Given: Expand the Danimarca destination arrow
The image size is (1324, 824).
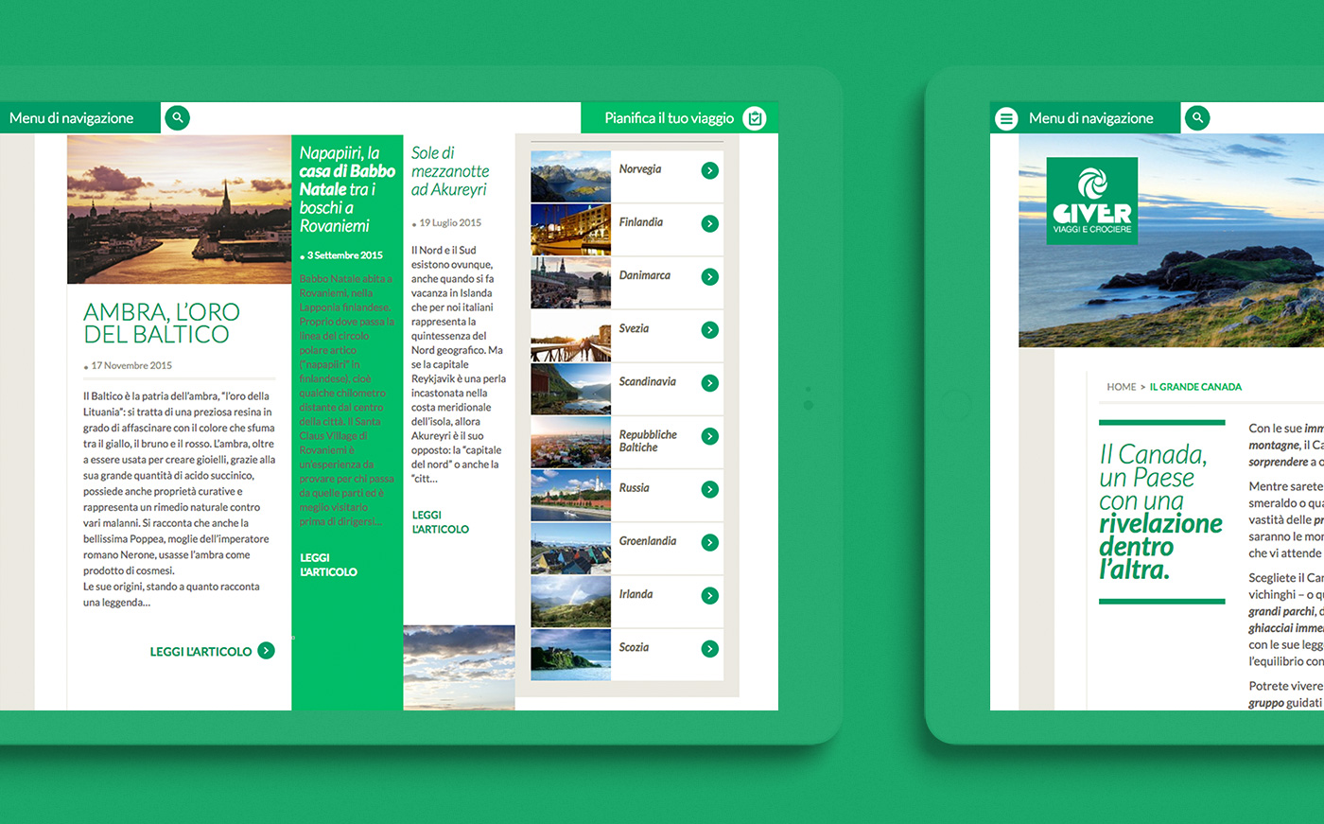Looking at the screenshot, I should tap(709, 276).
